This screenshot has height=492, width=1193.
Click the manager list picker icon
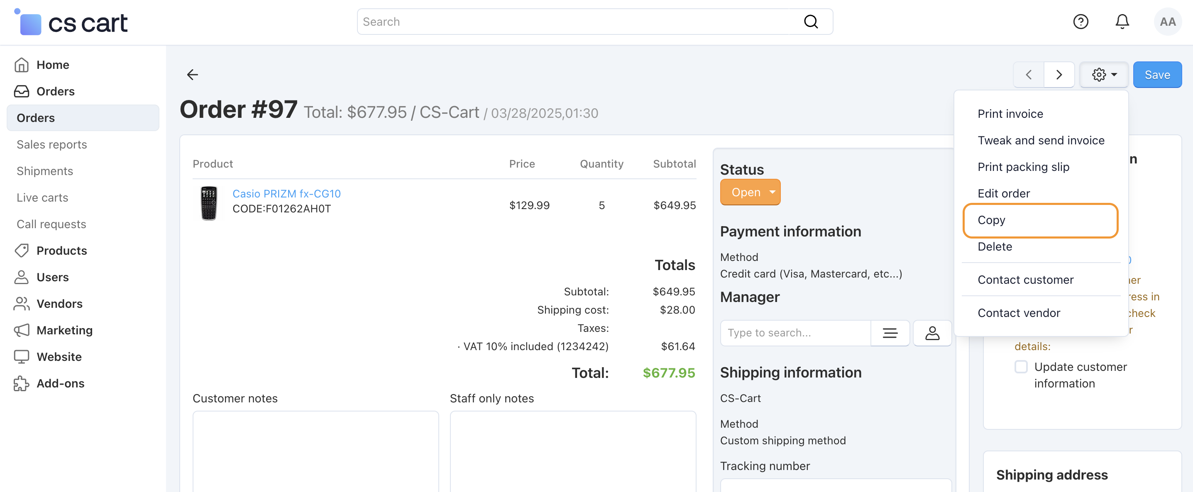coord(890,333)
